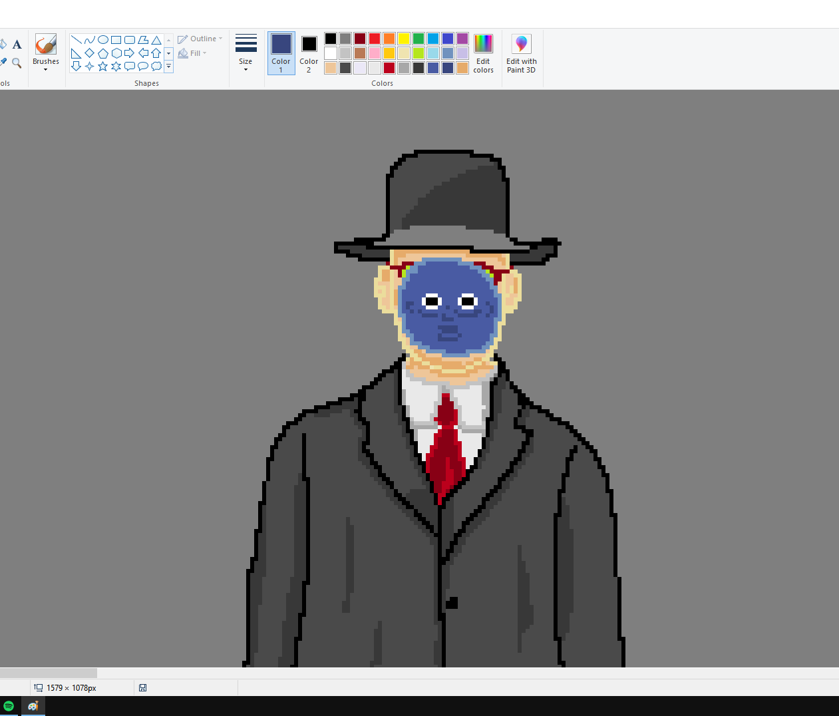This screenshot has height=716, width=839.
Task: Pick the bright red palette swatch
Action: pyautogui.click(x=375, y=39)
